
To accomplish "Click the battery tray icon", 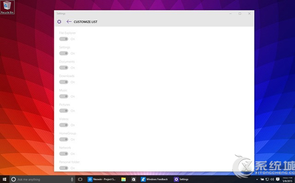I will (262, 180).
